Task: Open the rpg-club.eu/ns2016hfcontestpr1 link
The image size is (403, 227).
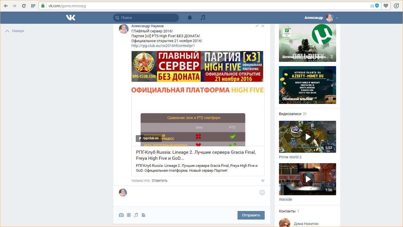Action: coord(163,46)
